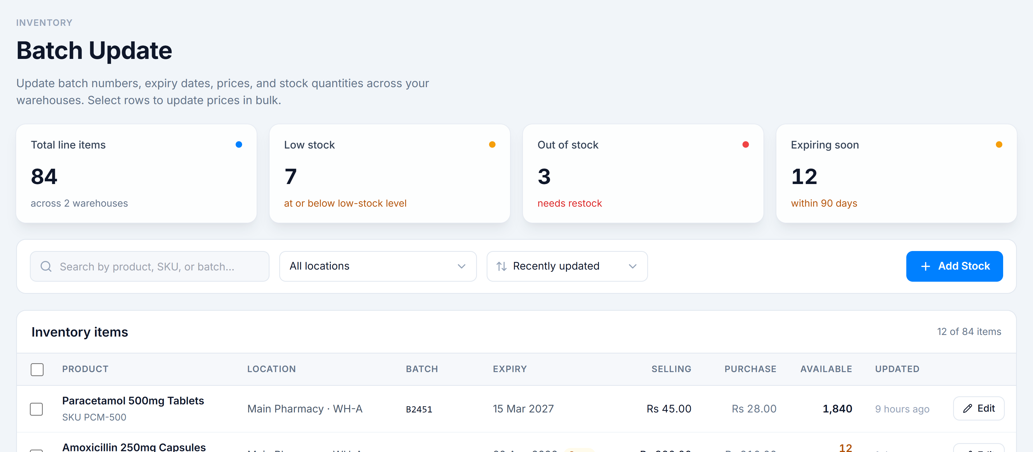This screenshot has width=1033, height=452.
Task: Click the plus icon on Add Stock
Action: (x=925, y=266)
